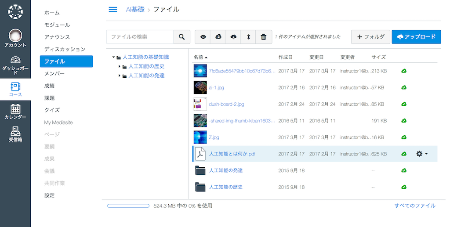This screenshot has height=227, width=450.
Task: Select 人工知能の歴史 in folder tree
Action: [146, 66]
